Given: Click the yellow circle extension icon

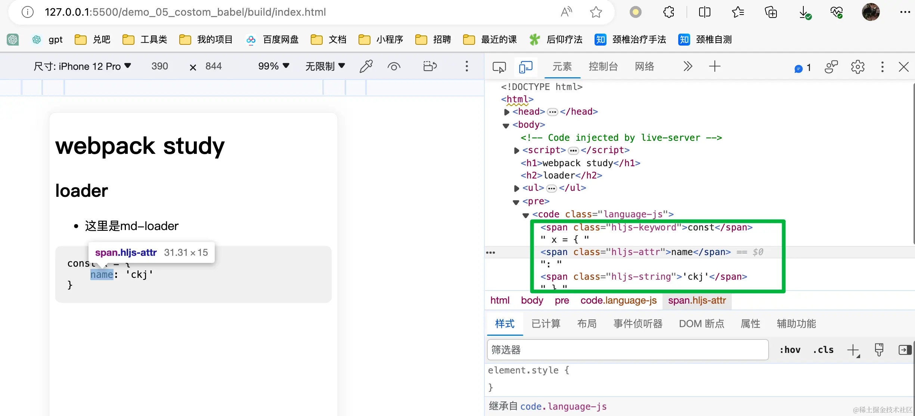Looking at the screenshot, I should tap(635, 12).
